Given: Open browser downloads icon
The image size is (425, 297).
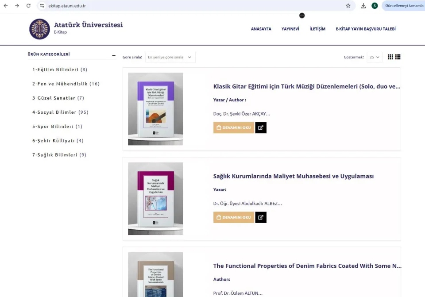Looking at the screenshot, I should point(363,6).
